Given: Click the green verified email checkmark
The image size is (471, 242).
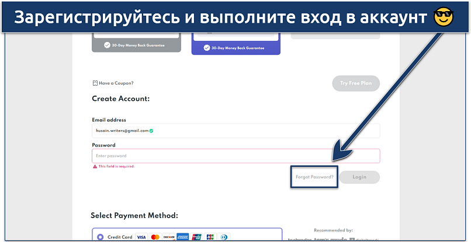Looking at the screenshot, I should [151, 131].
